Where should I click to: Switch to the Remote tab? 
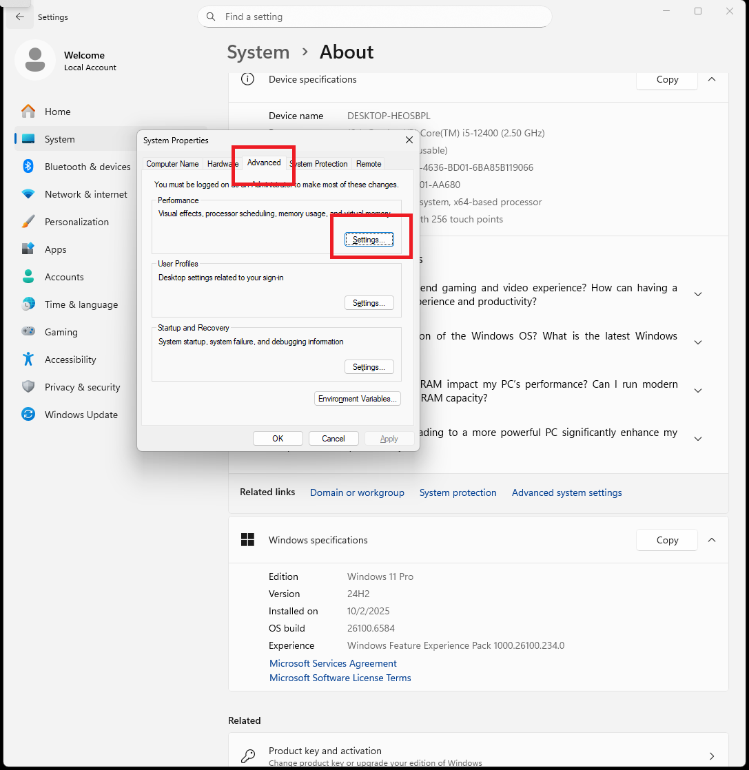tap(369, 164)
